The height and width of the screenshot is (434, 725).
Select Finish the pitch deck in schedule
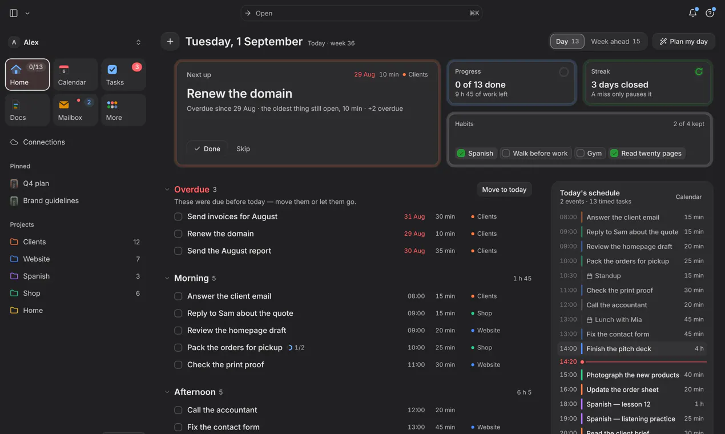(632, 349)
